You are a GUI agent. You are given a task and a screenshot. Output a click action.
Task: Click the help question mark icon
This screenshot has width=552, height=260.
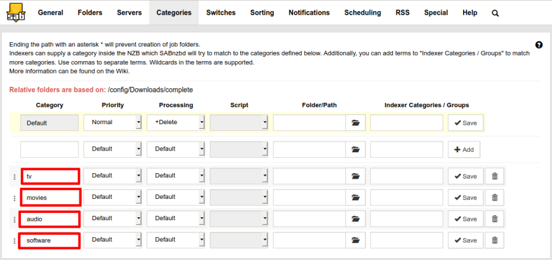tap(539, 45)
